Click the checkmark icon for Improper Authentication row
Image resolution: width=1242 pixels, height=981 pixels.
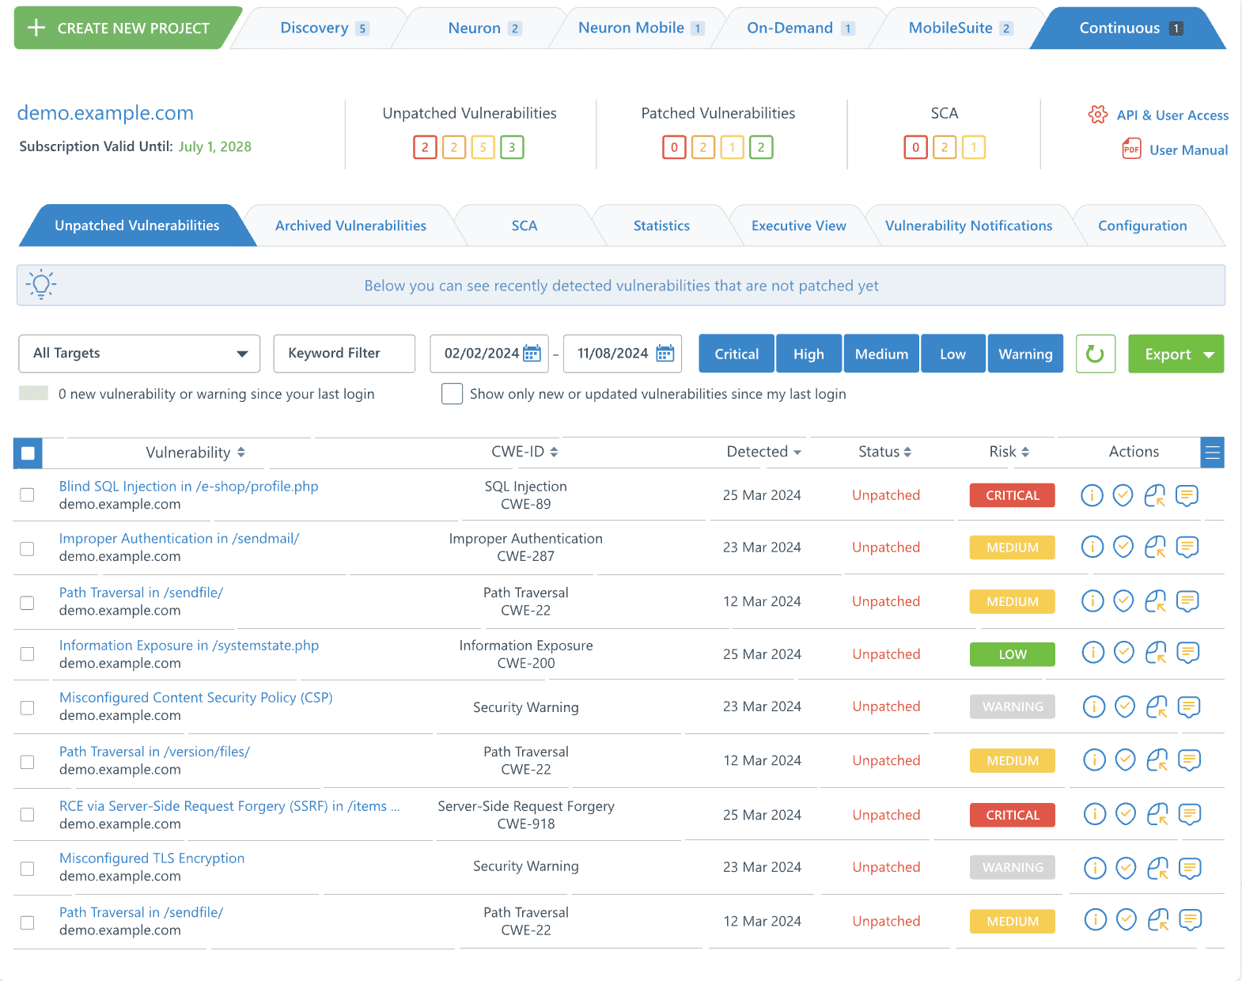pos(1123,547)
